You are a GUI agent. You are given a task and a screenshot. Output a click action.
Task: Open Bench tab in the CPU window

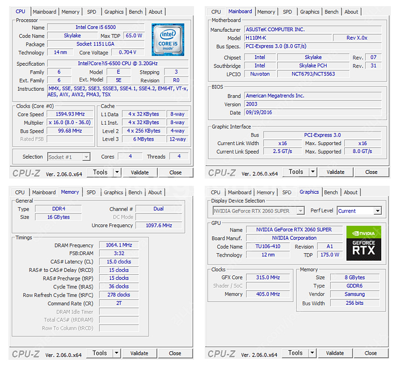click(x=136, y=12)
